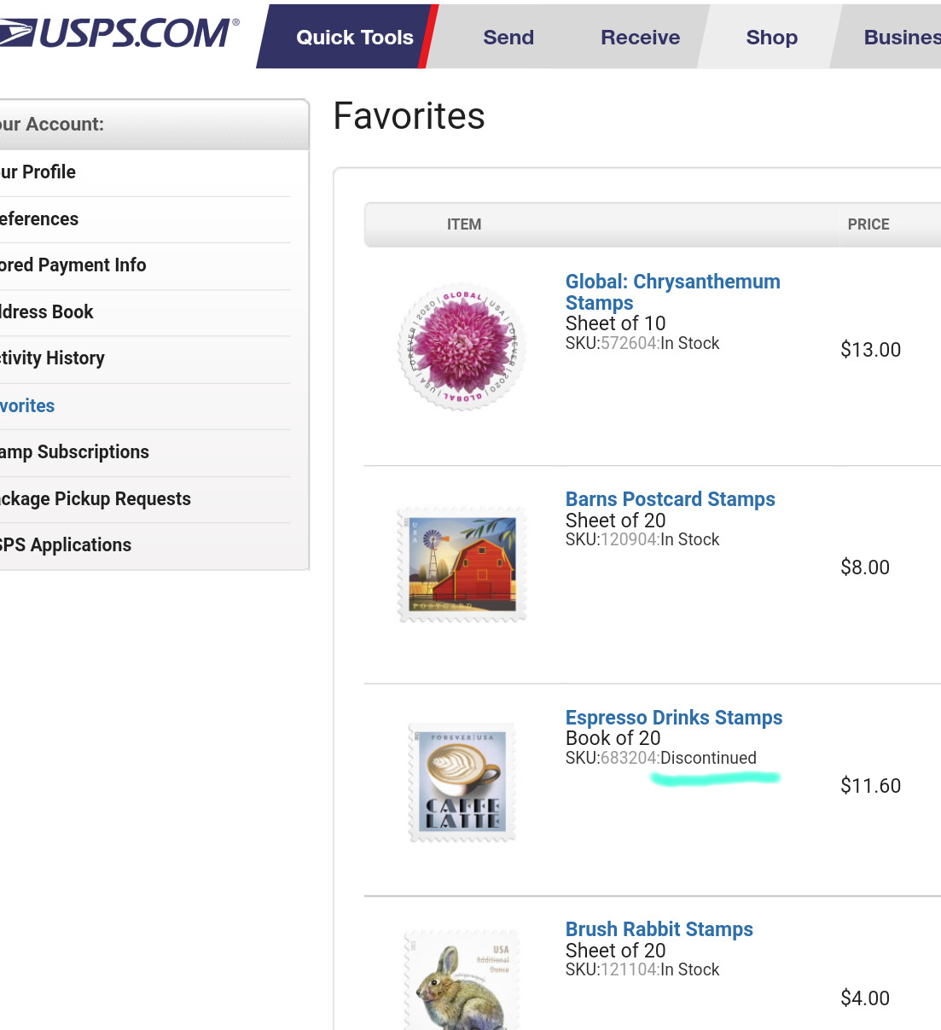The width and height of the screenshot is (941, 1030).
Task: Open Stored Payment Info page
Action: 73,265
